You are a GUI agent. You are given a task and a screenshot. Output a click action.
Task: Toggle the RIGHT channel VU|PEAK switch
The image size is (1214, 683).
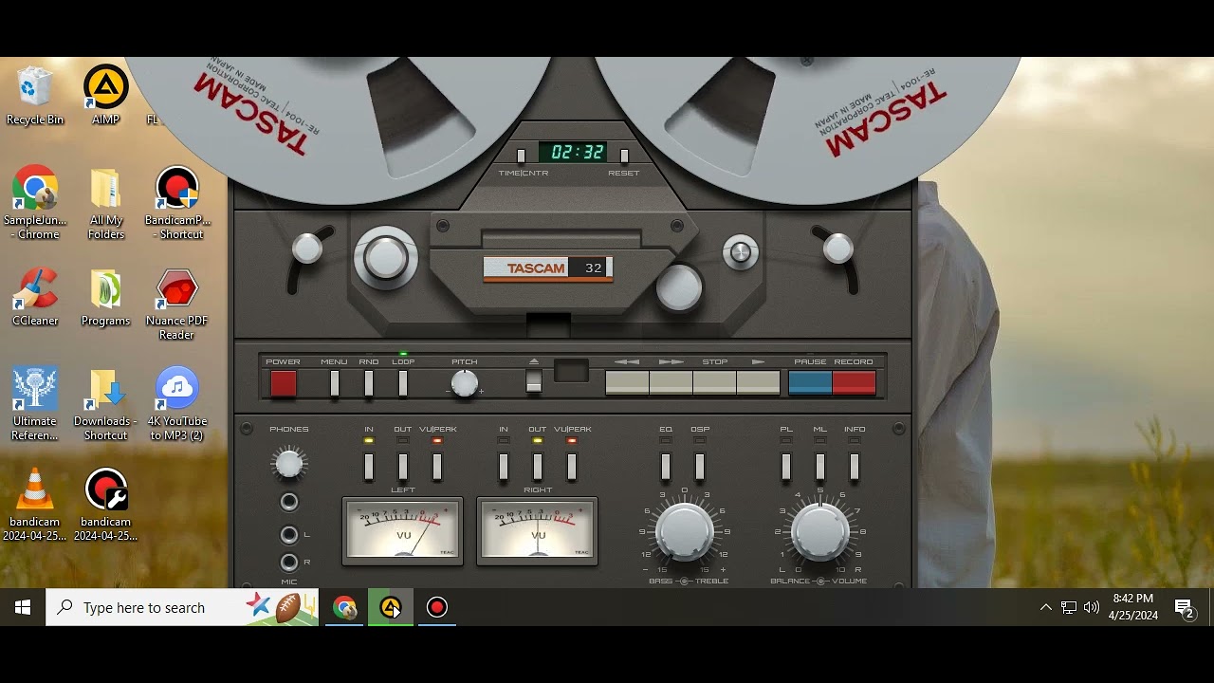tap(572, 467)
